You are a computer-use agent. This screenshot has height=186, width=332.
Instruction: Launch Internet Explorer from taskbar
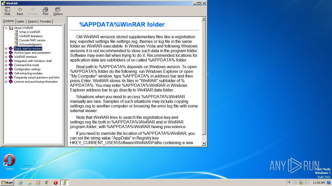[20, 183]
